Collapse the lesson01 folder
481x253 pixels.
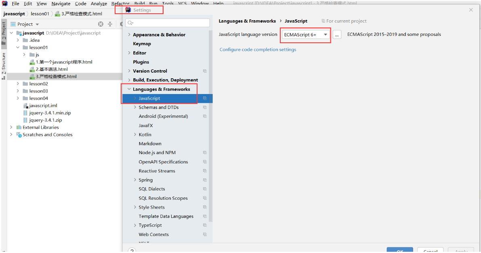[x=18, y=48]
